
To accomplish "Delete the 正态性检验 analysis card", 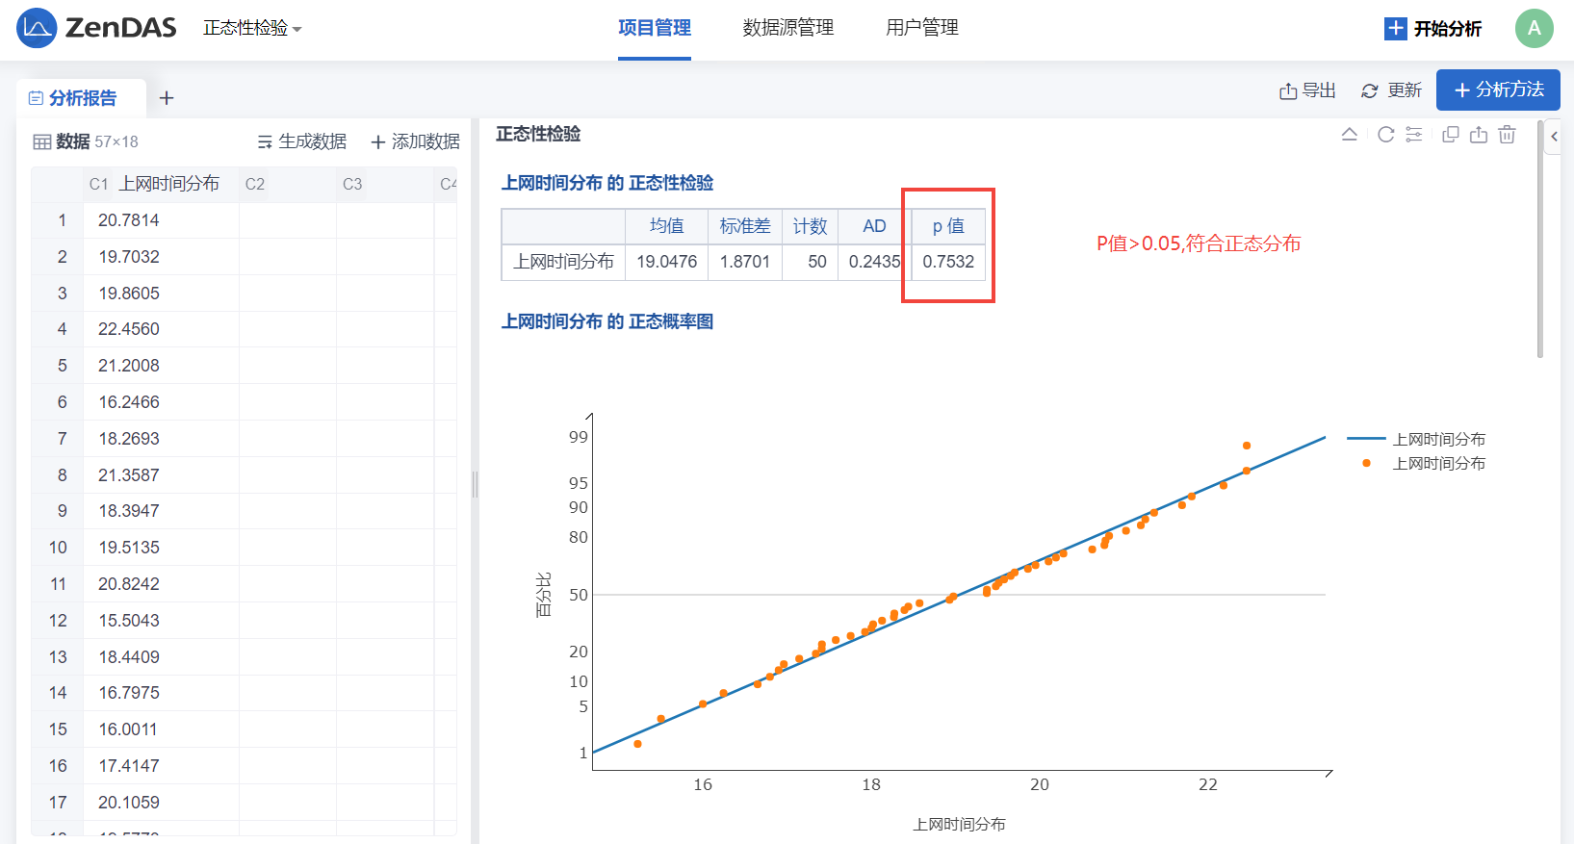I will (1508, 135).
